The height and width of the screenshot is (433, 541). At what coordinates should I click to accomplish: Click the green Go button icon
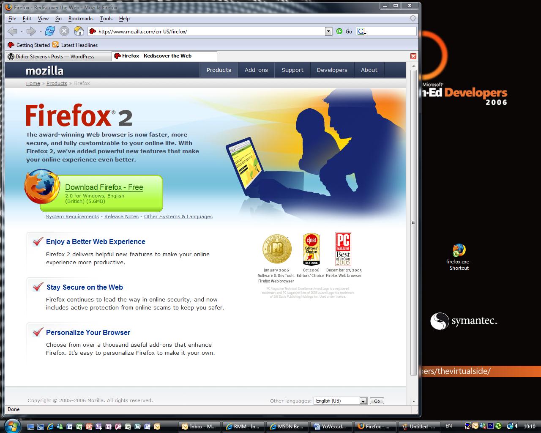(x=339, y=31)
